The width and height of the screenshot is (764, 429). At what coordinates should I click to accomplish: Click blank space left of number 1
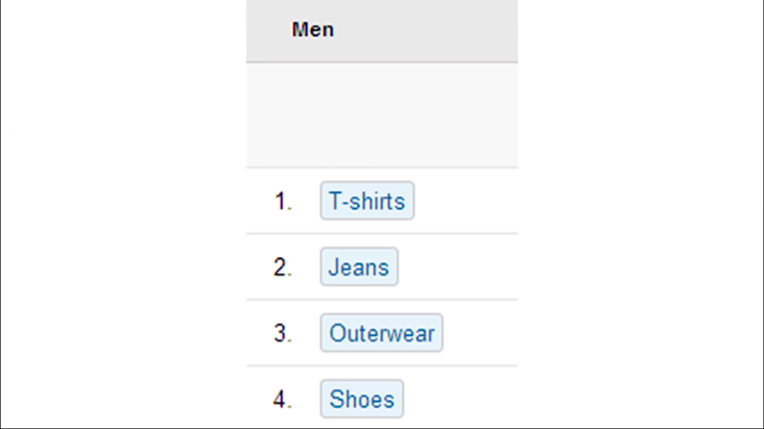258,202
